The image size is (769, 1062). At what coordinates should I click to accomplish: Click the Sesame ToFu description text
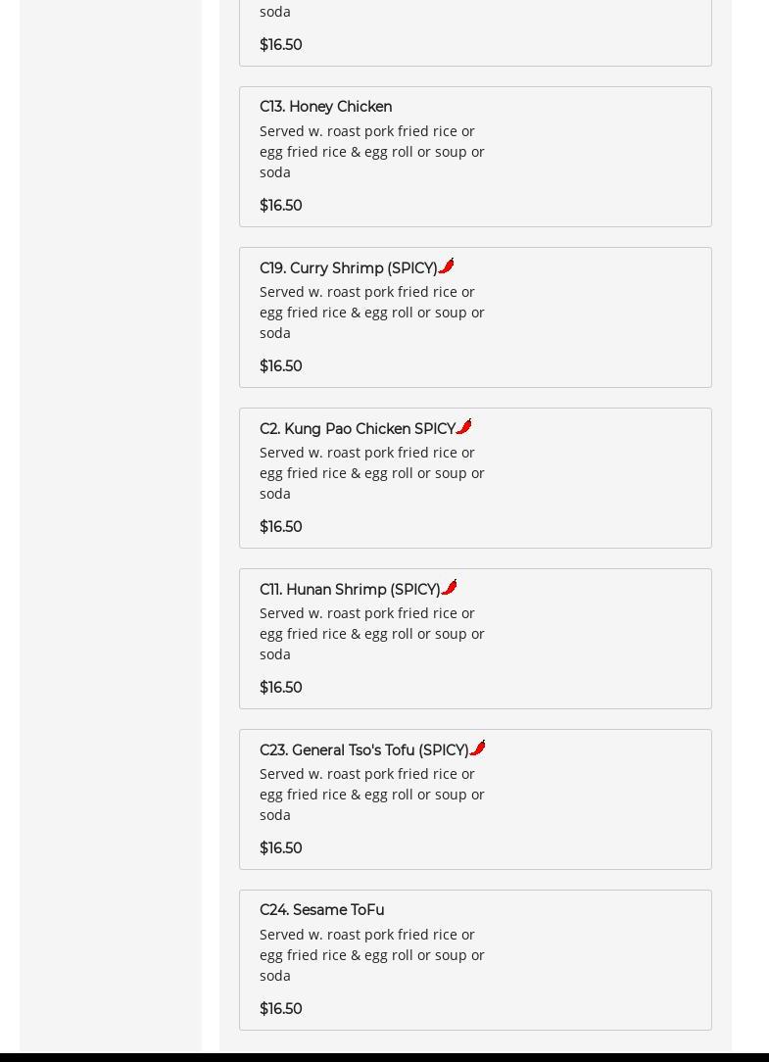tap(371, 954)
